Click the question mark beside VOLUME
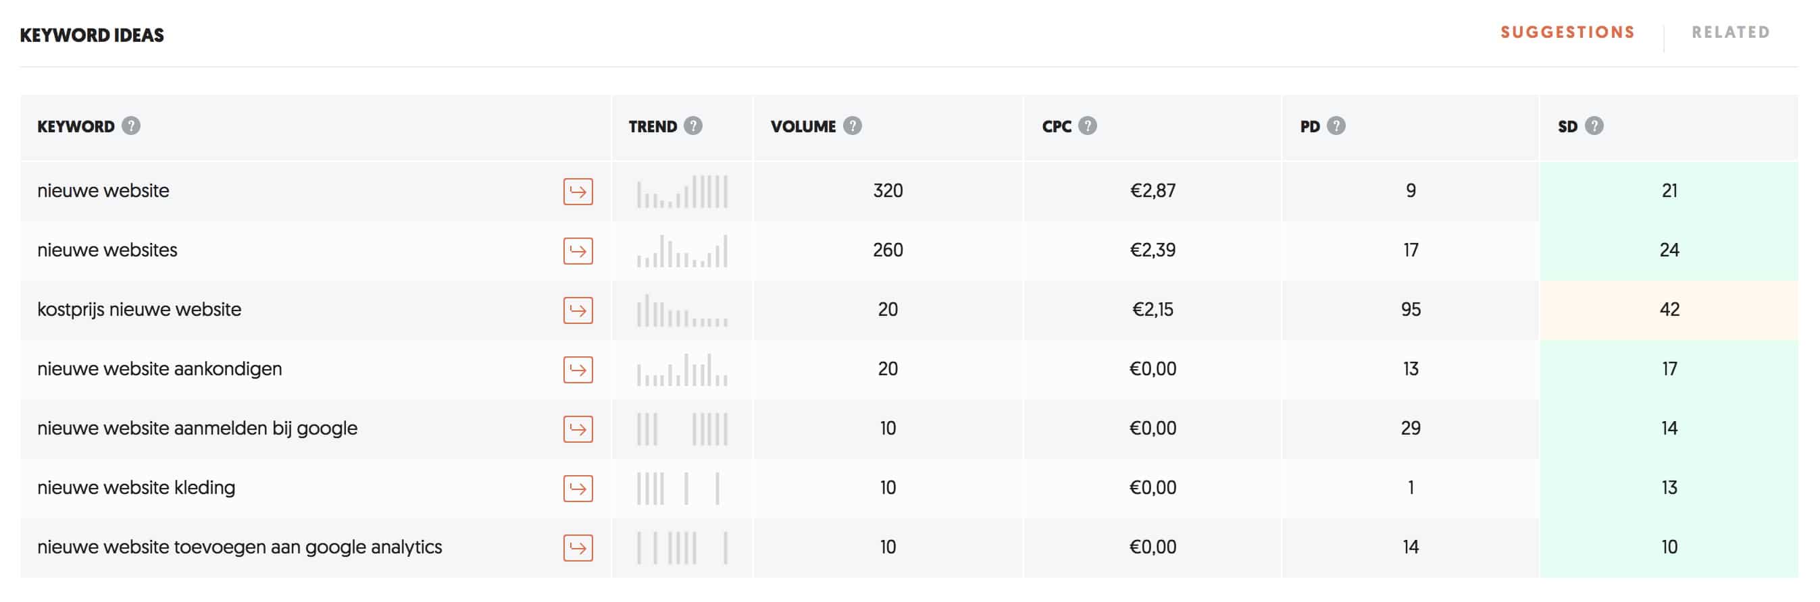1820x602 pixels. (x=852, y=126)
